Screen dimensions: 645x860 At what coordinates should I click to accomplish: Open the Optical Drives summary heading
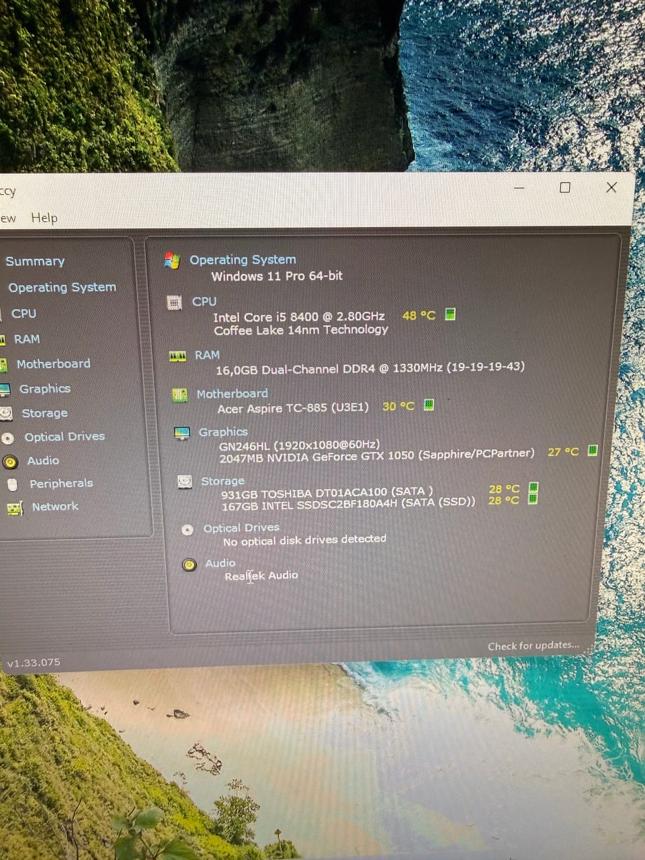[x=242, y=528]
